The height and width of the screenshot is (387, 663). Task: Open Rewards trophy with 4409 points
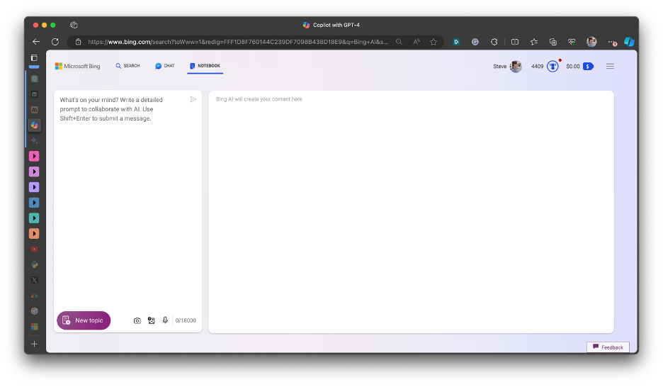(x=545, y=67)
